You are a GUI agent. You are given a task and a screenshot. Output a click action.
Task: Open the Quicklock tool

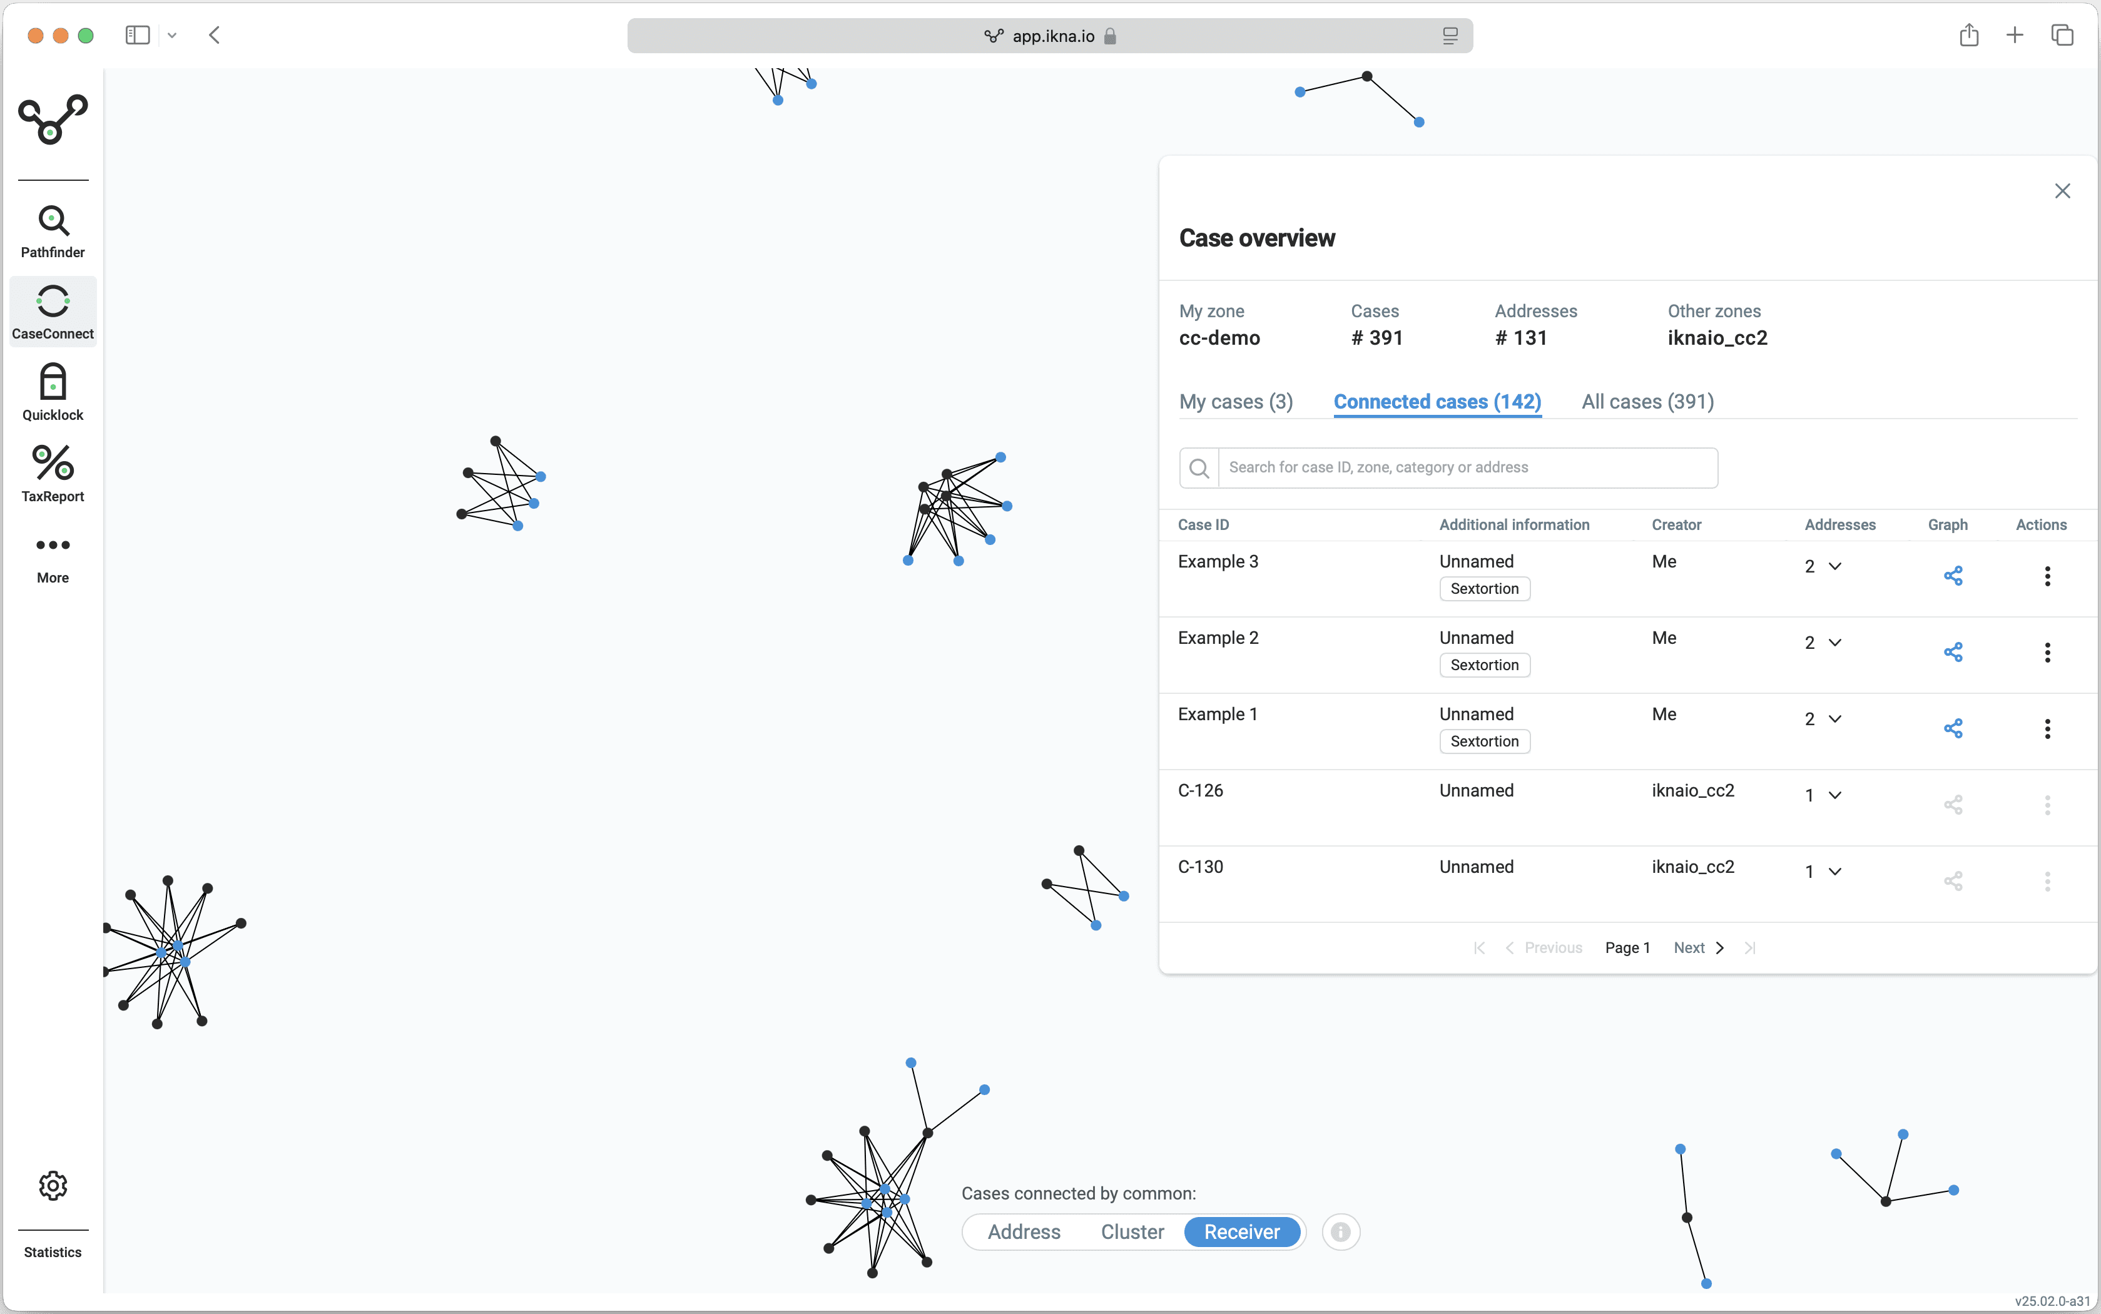tap(53, 393)
